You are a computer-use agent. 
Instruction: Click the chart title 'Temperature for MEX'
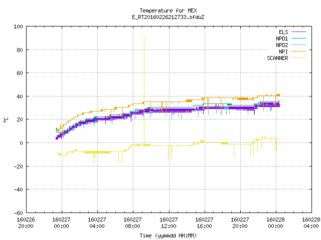(x=168, y=10)
